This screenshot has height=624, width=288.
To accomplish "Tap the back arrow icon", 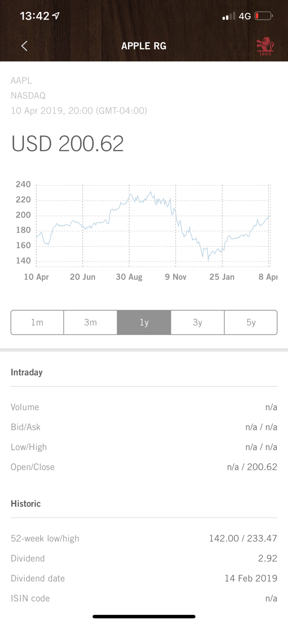I will [24, 46].
